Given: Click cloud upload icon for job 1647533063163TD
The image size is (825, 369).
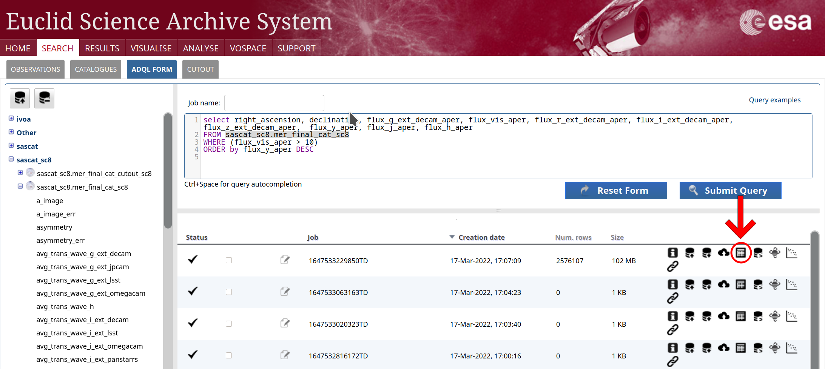Looking at the screenshot, I should click(x=723, y=284).
